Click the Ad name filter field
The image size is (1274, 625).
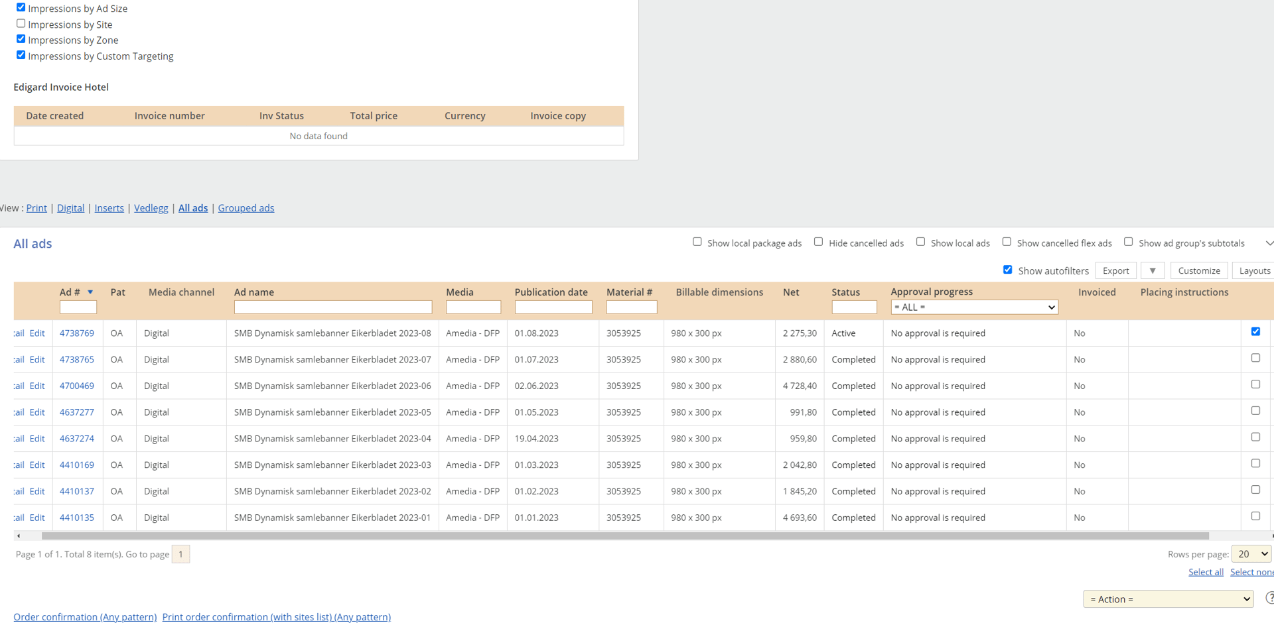[x=333, y=308]
